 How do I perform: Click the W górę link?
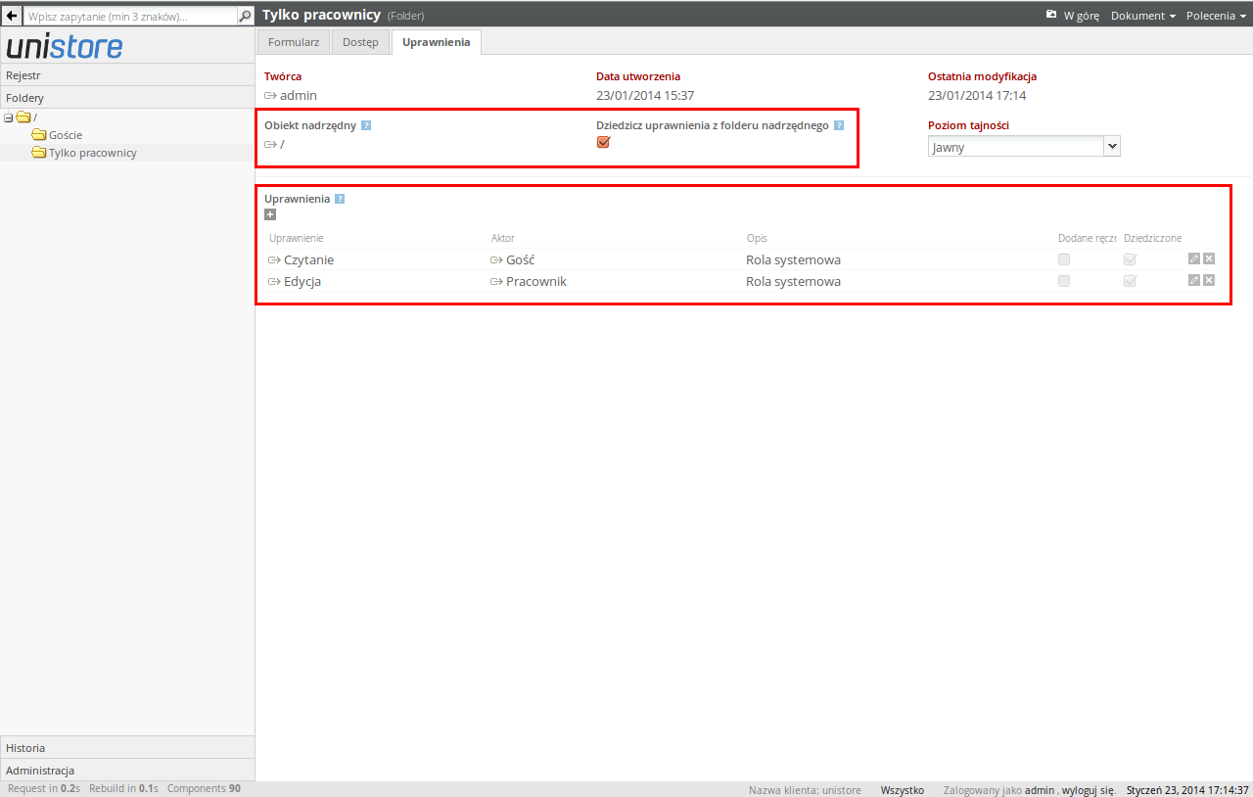tap(1082, 16)
